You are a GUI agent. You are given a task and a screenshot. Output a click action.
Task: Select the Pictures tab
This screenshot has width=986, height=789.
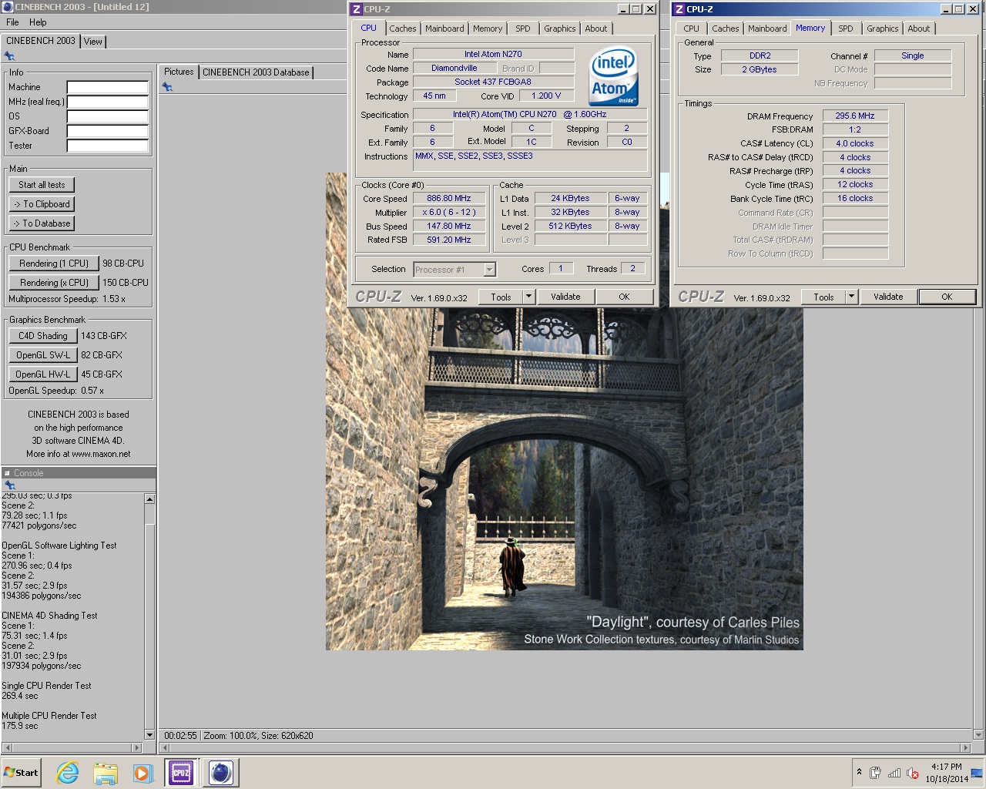click(179, 72)
